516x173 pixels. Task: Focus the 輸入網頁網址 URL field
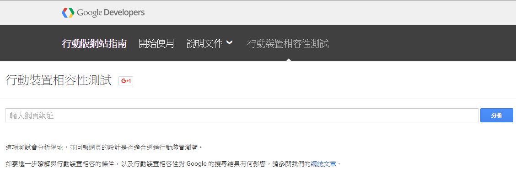tap(242, 115)
